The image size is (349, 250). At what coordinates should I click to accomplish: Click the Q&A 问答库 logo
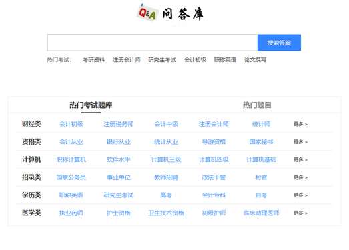170,13
